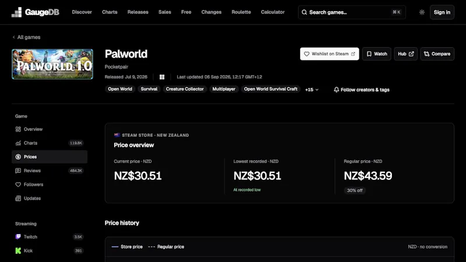Click the Reviews icon in sidebar

18,171
